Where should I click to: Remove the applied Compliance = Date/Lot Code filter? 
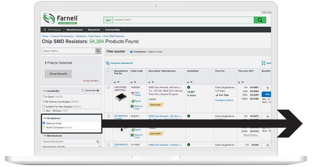131,51
